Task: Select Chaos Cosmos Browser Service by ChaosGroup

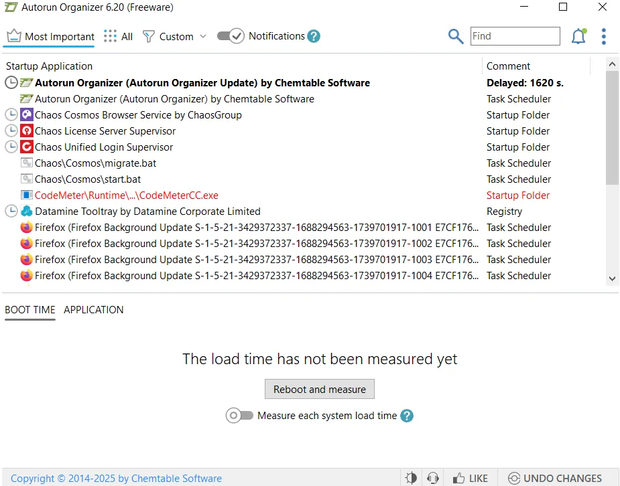Action: pyautogui.click(x=138, y=115)
